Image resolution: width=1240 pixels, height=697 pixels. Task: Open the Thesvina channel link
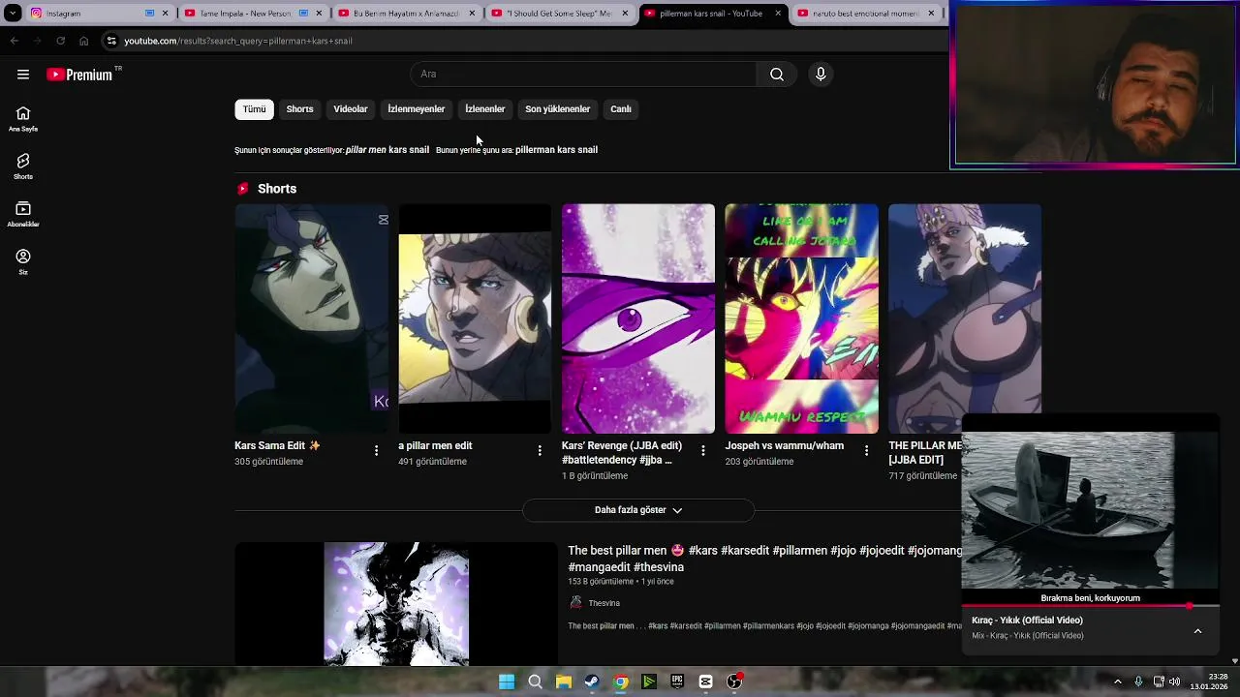tap(604, 603)
